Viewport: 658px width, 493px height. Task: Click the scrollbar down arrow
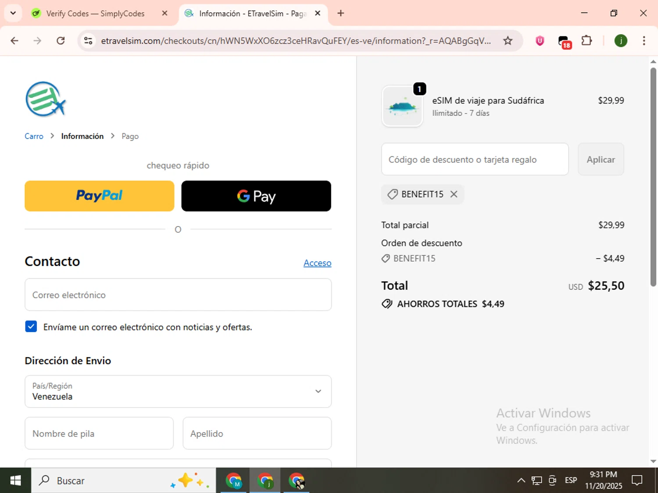[653, 461]
